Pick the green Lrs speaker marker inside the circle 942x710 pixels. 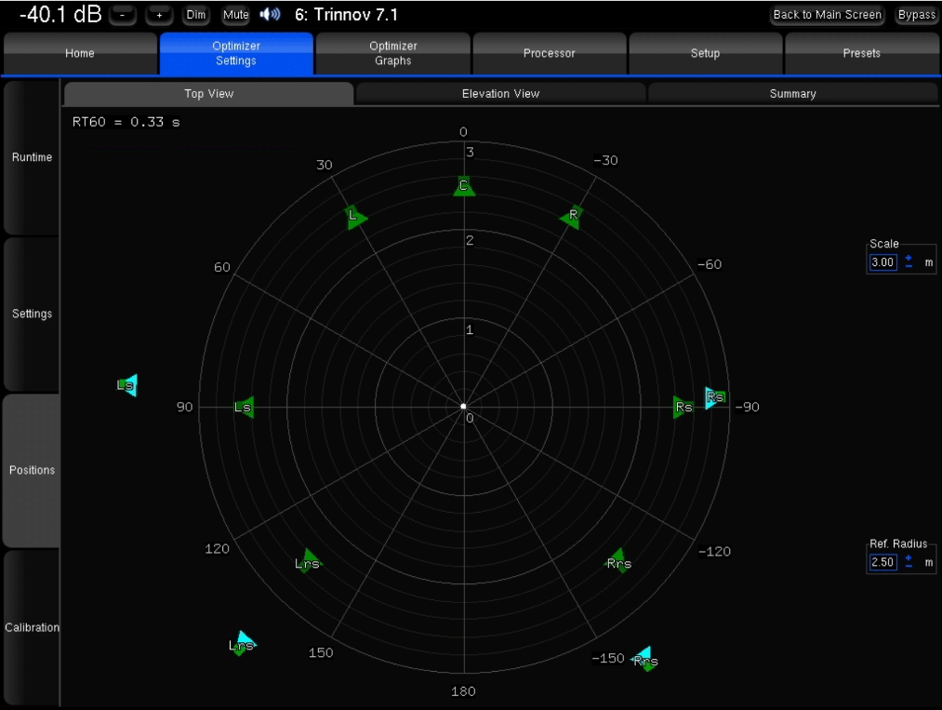[307, 562]
